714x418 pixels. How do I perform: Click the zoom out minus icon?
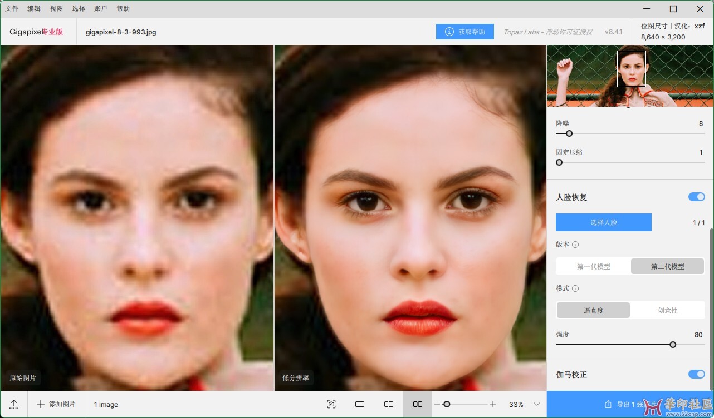click(x=437, y=404)
